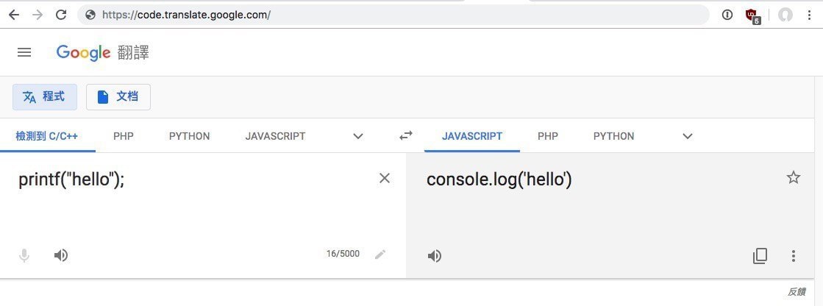Select the 程式 code translation mode

(45, 97)
